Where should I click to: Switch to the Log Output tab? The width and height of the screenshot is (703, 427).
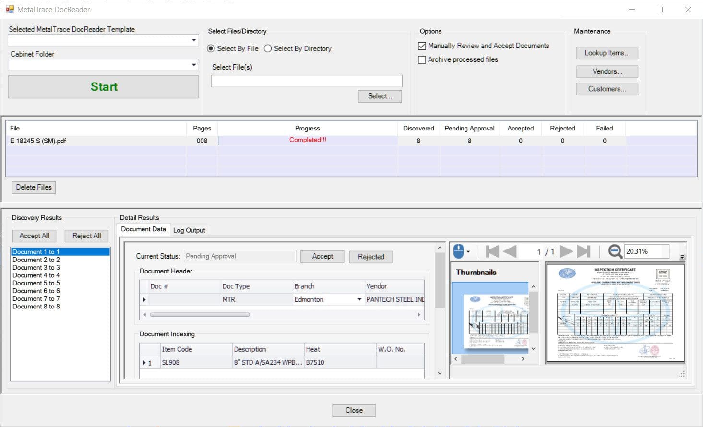(189, 230)
